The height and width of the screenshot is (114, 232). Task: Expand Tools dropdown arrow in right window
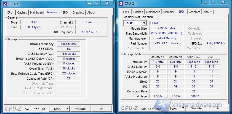[x=183, y=109]
